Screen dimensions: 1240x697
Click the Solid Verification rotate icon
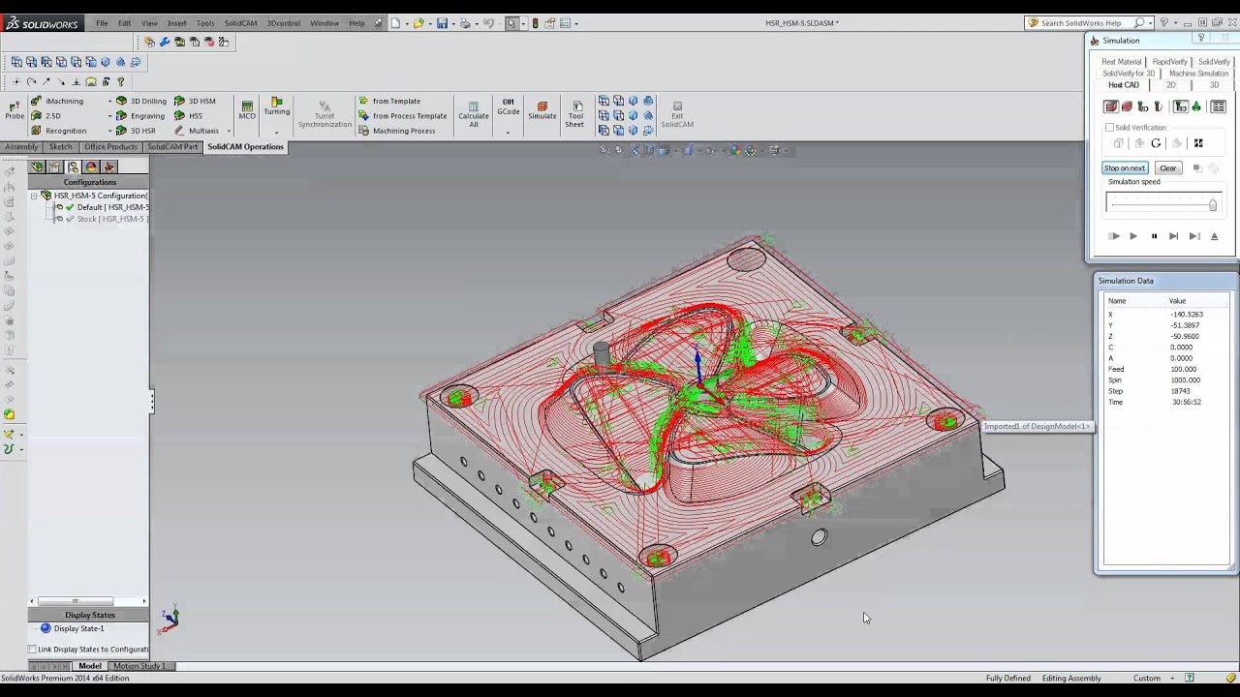click(x=1156, y=143)
